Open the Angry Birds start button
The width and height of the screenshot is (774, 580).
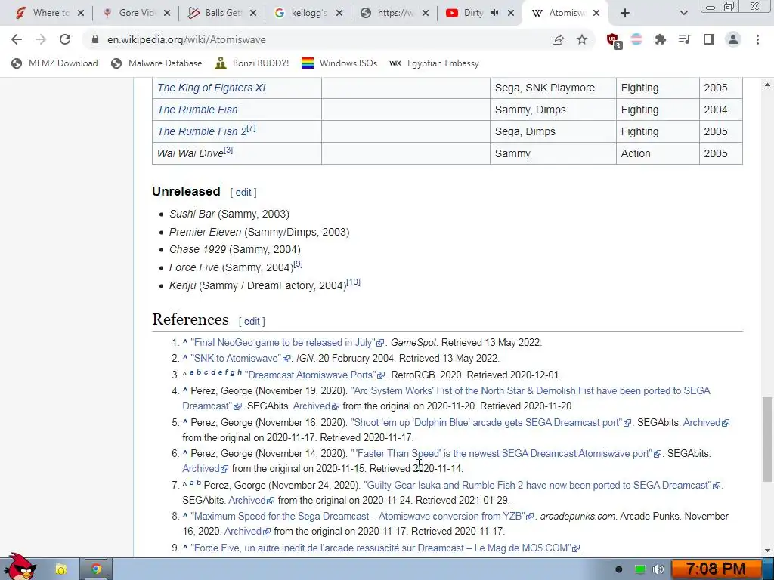[19, 567]
